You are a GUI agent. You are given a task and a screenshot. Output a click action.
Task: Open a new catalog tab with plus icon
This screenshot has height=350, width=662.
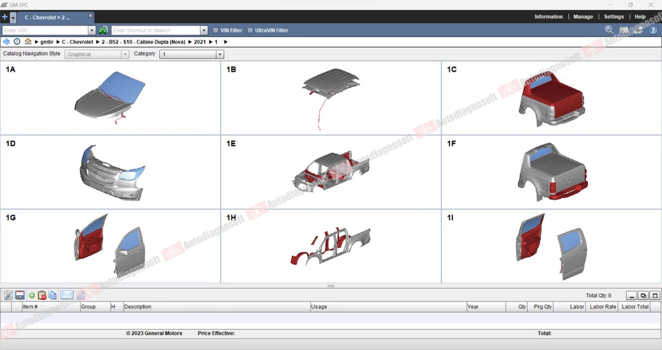5,17
